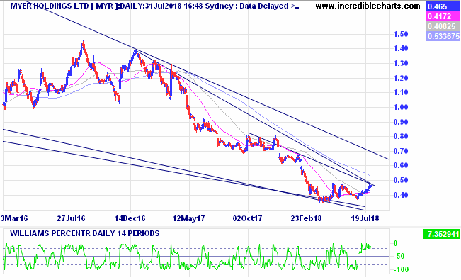This screenshot has width=461, height=280.
Task: Select the magenta 0.4172 moving average legend
Action: pyautogui.click(x=443, y=16)
